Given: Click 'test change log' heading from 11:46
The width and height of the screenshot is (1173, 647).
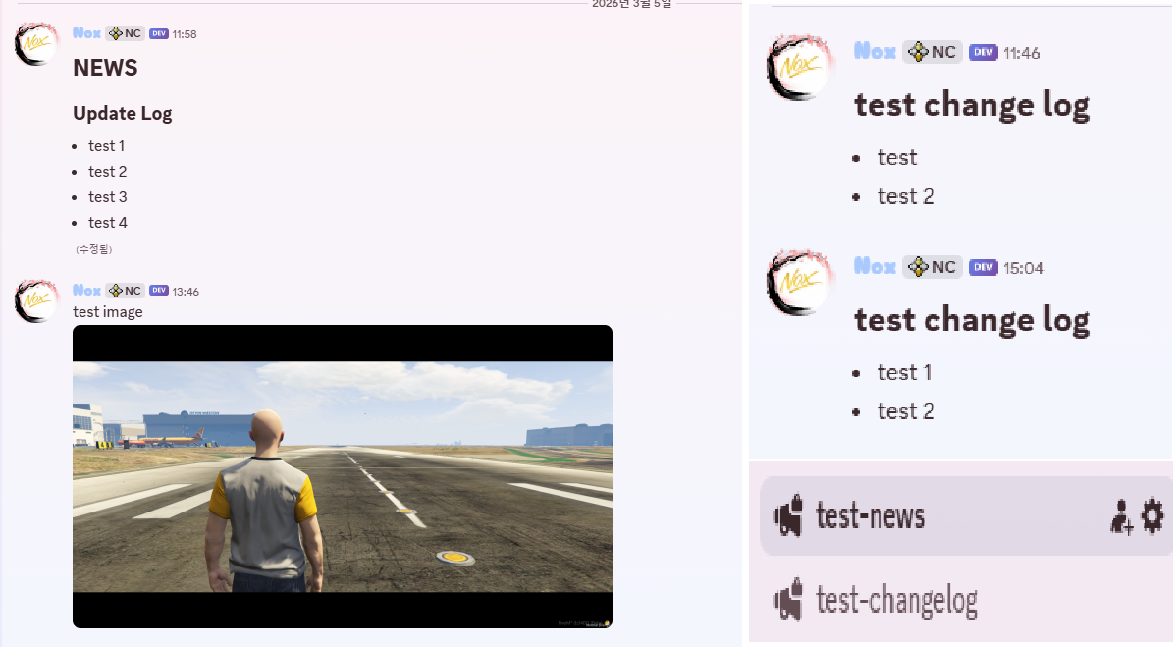Looking at the screenshot, I should pos(972,105).
